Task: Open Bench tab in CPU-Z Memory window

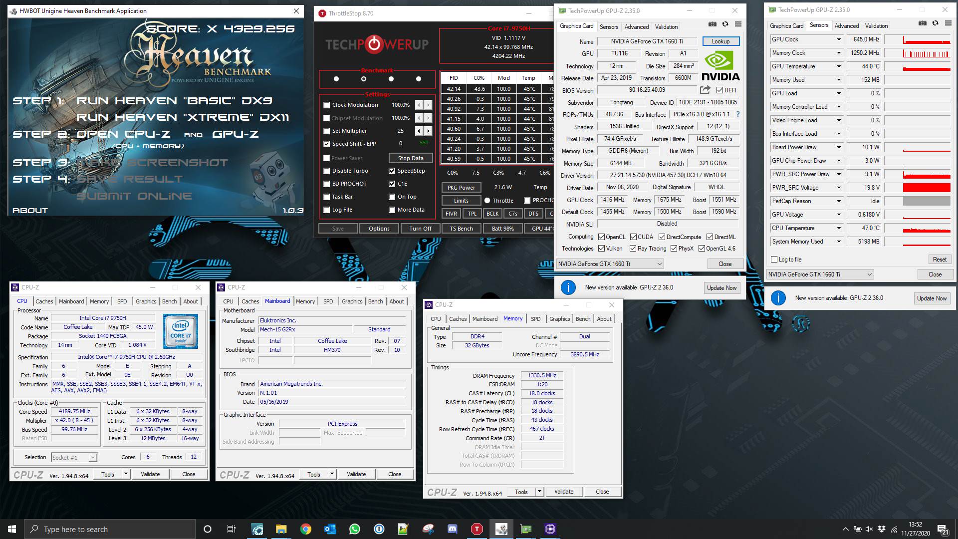Action: pyautogui.click(x=583, y=319)
